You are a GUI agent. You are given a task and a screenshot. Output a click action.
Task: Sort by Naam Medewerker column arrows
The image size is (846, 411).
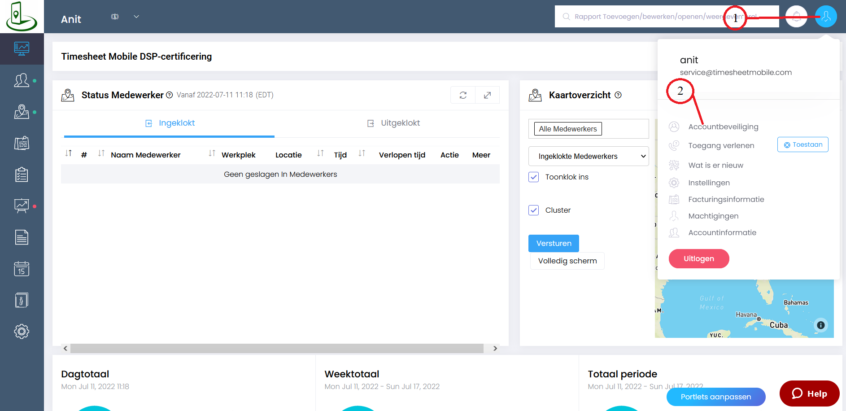(101, 153)
